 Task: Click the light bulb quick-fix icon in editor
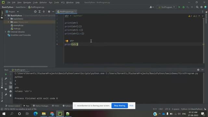(x=67, y=41)
